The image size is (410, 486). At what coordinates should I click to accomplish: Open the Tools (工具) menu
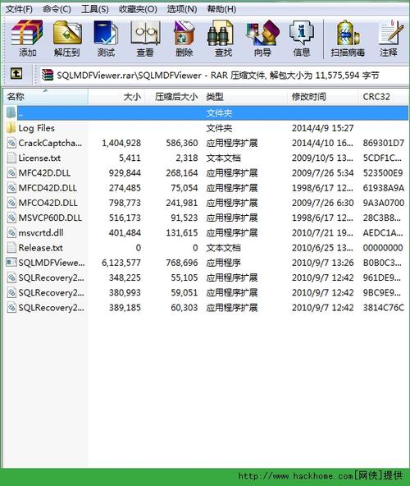(95, 9)
